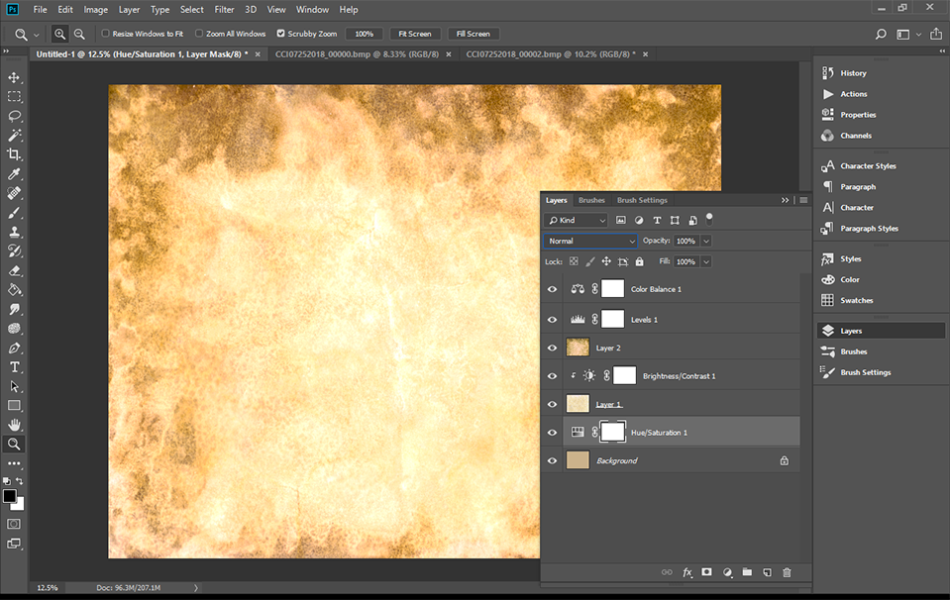Hide the Color Balance 1 layer

(553, 289)
